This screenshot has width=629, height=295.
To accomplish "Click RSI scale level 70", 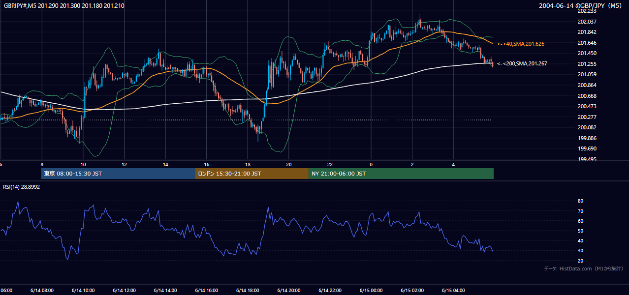I will 580,211.
